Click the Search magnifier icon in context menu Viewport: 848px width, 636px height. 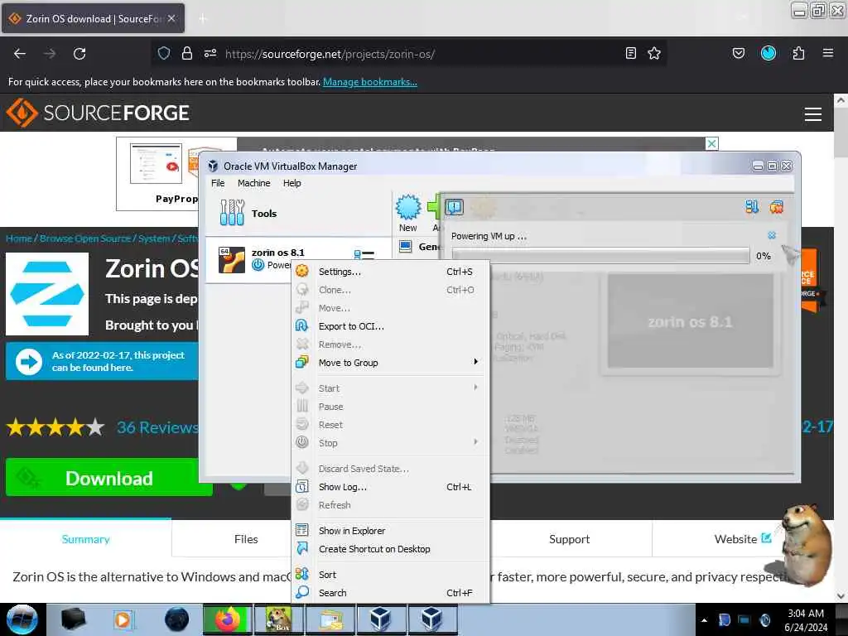pyautogui.click(x=301, y=592)
